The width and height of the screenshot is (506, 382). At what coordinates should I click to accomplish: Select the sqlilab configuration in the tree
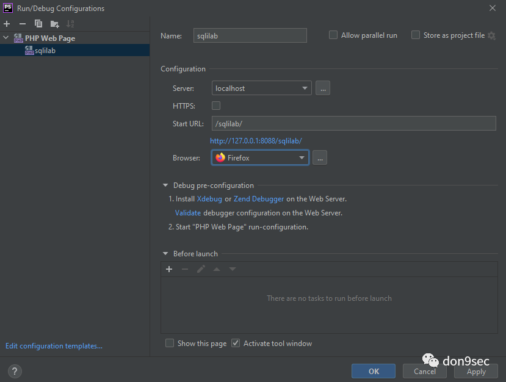45,51
